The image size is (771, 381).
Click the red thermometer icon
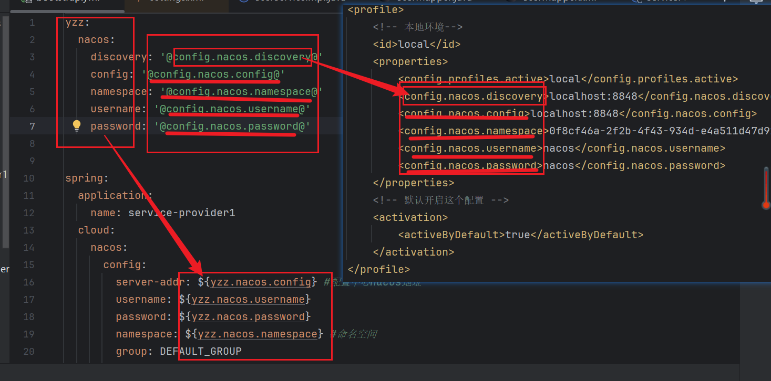coord(766,188)
